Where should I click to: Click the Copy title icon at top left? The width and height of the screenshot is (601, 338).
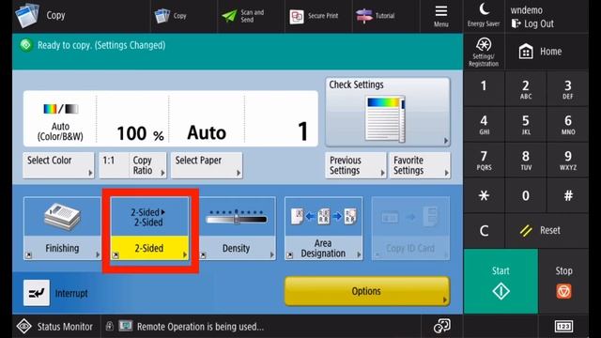[27, 15]
